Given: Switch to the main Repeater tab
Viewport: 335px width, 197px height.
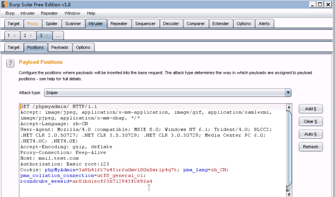Looking at the screenshot, I should (x=119, y=24).
